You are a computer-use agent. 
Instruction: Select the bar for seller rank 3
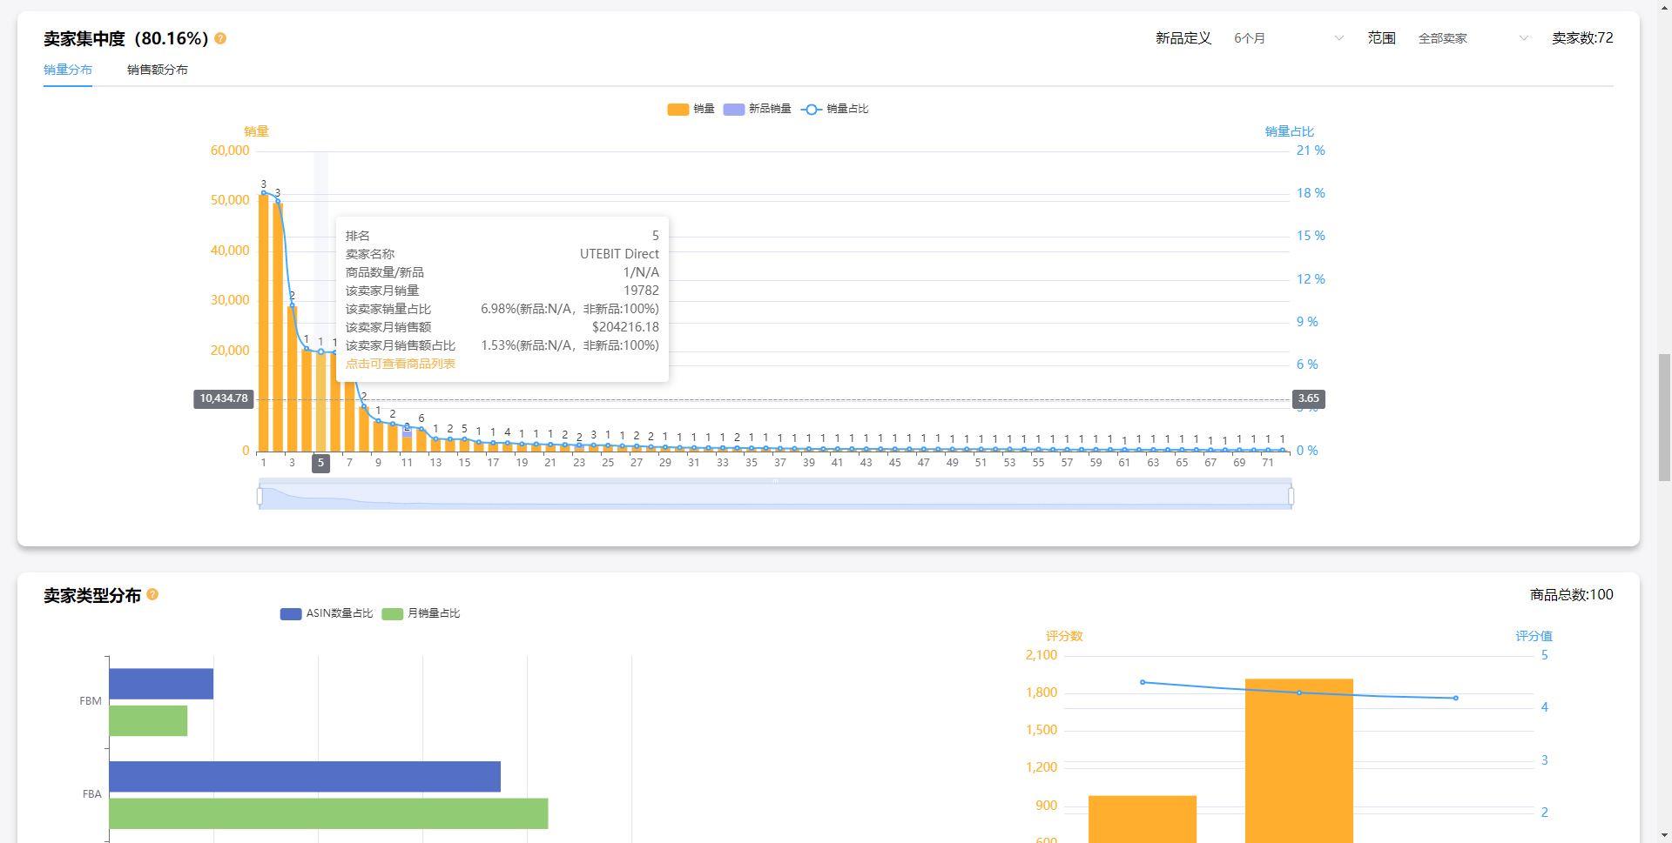coord(293,378)
